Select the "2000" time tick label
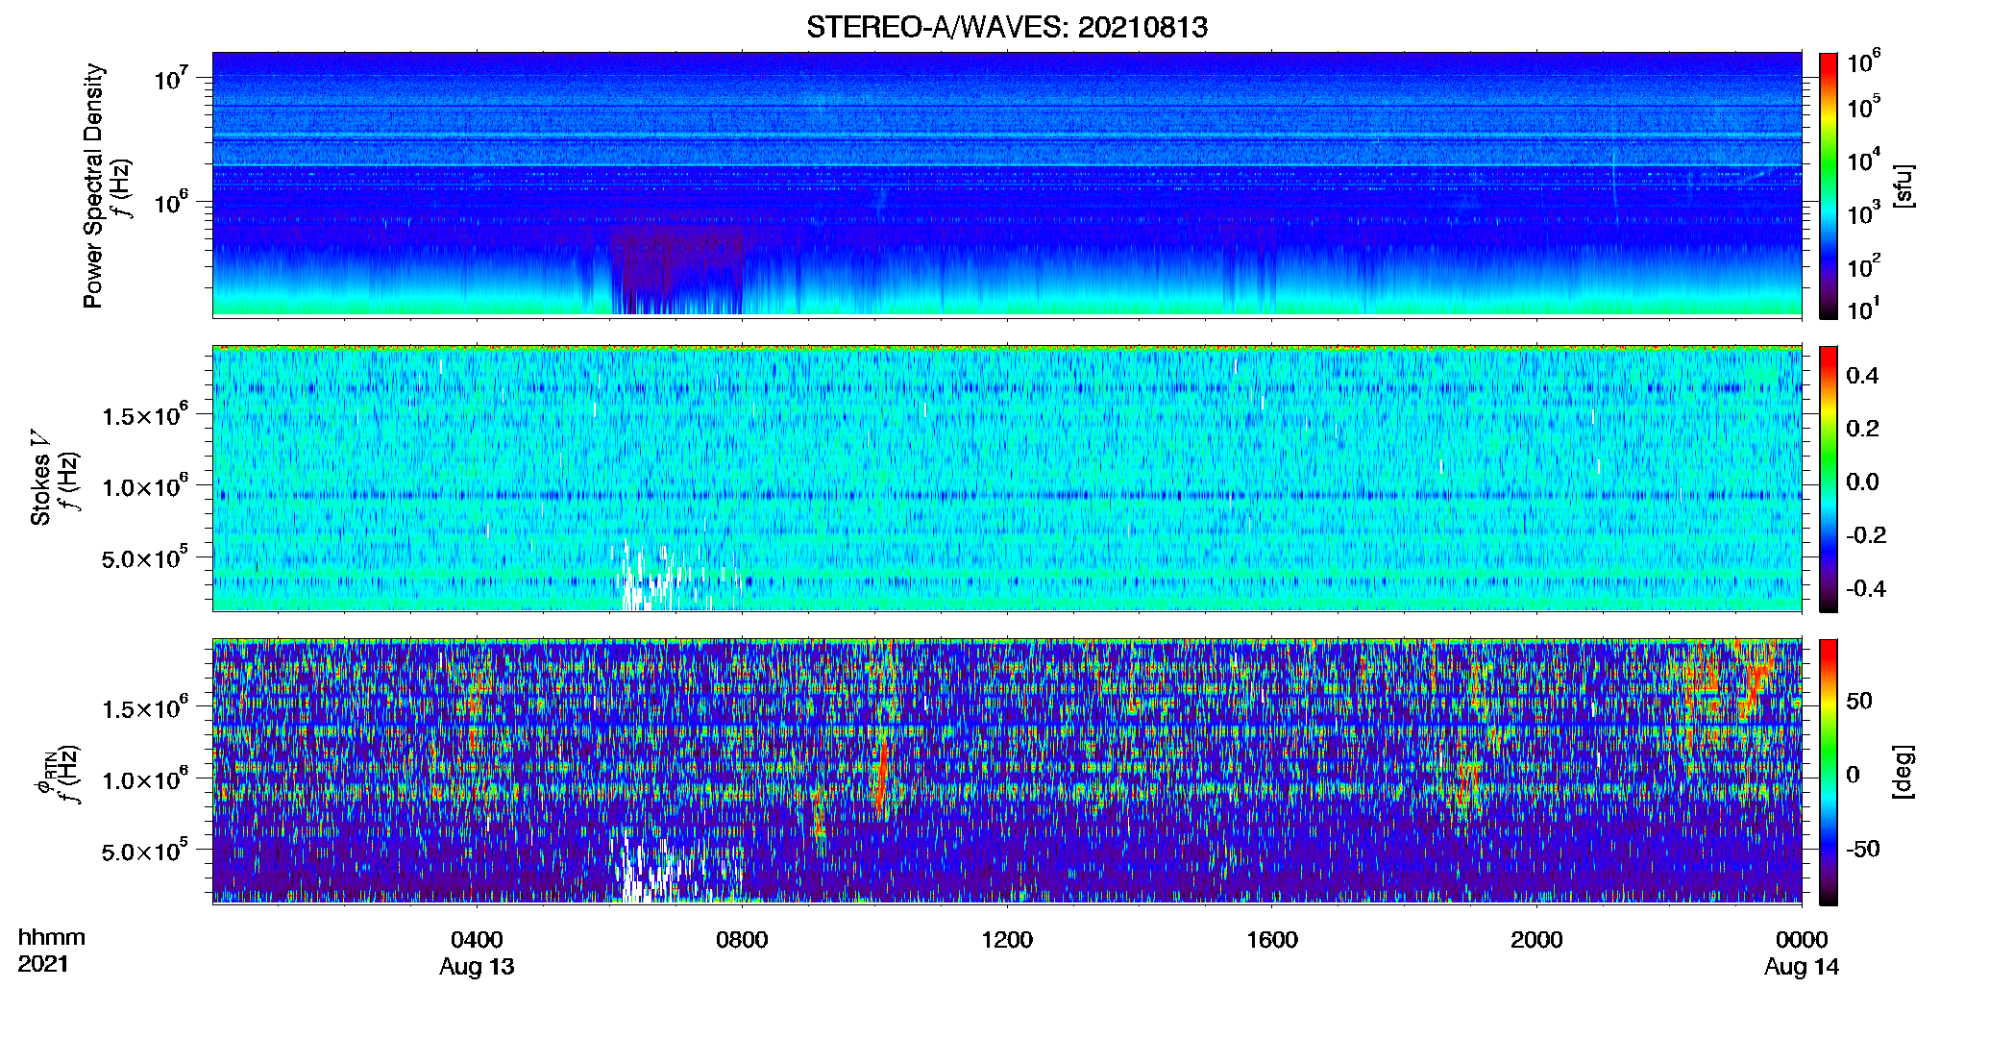 (1536, 940)
